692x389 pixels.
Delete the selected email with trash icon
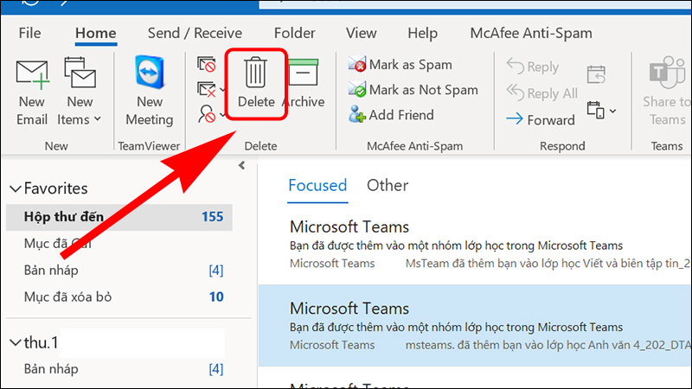tap(256, 83)
